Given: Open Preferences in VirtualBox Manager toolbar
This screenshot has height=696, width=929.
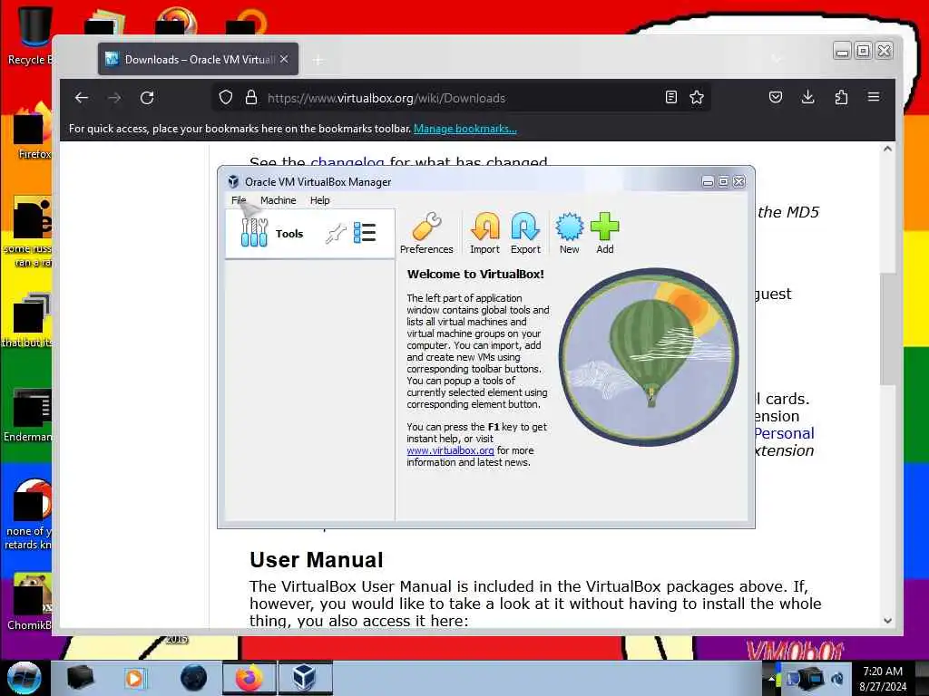Looking at the screenshot, I should (x=426, y=233).
